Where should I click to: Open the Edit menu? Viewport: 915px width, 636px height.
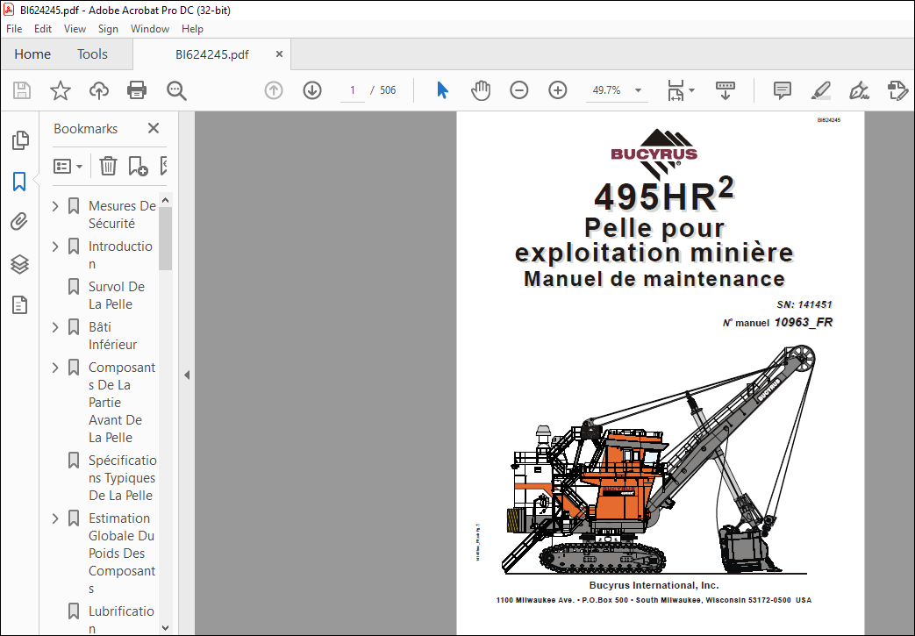43,29
